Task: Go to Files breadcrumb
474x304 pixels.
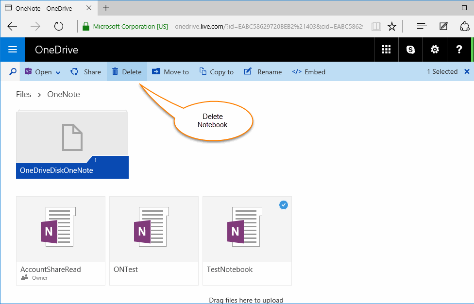Action: click(24, 94)
